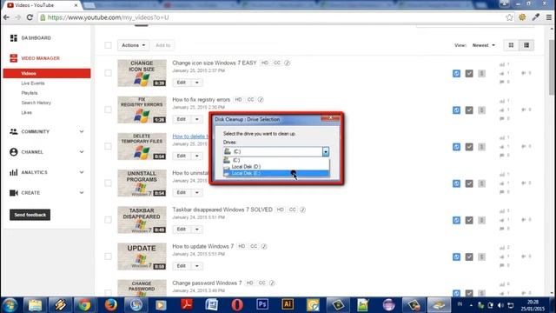
Task: Open 'Taskbar disappeared Windows 7 SOLVED' title
Action: pos(222,210)
